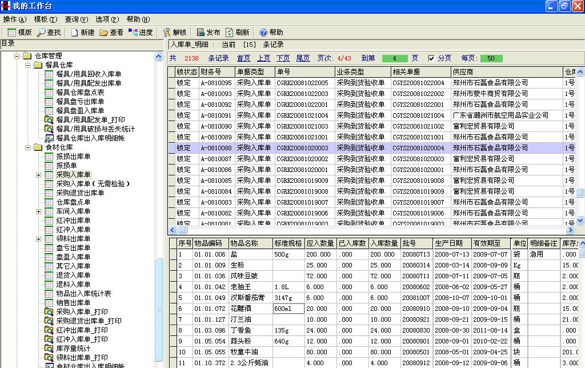585x368 pixels.
Task: Click the 发布 publish toolbar icon
Action: [200, 33]
